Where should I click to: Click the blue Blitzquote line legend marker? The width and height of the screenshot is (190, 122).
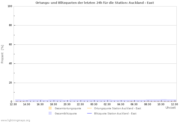click(x=89, y=113)
